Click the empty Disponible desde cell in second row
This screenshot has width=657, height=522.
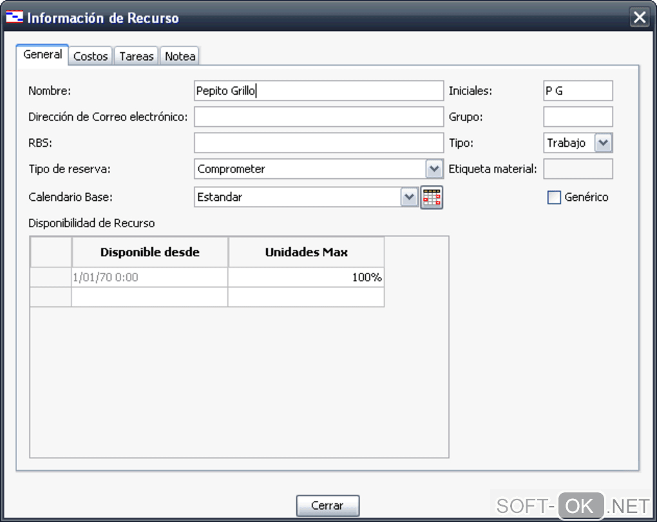pos(150,297)
